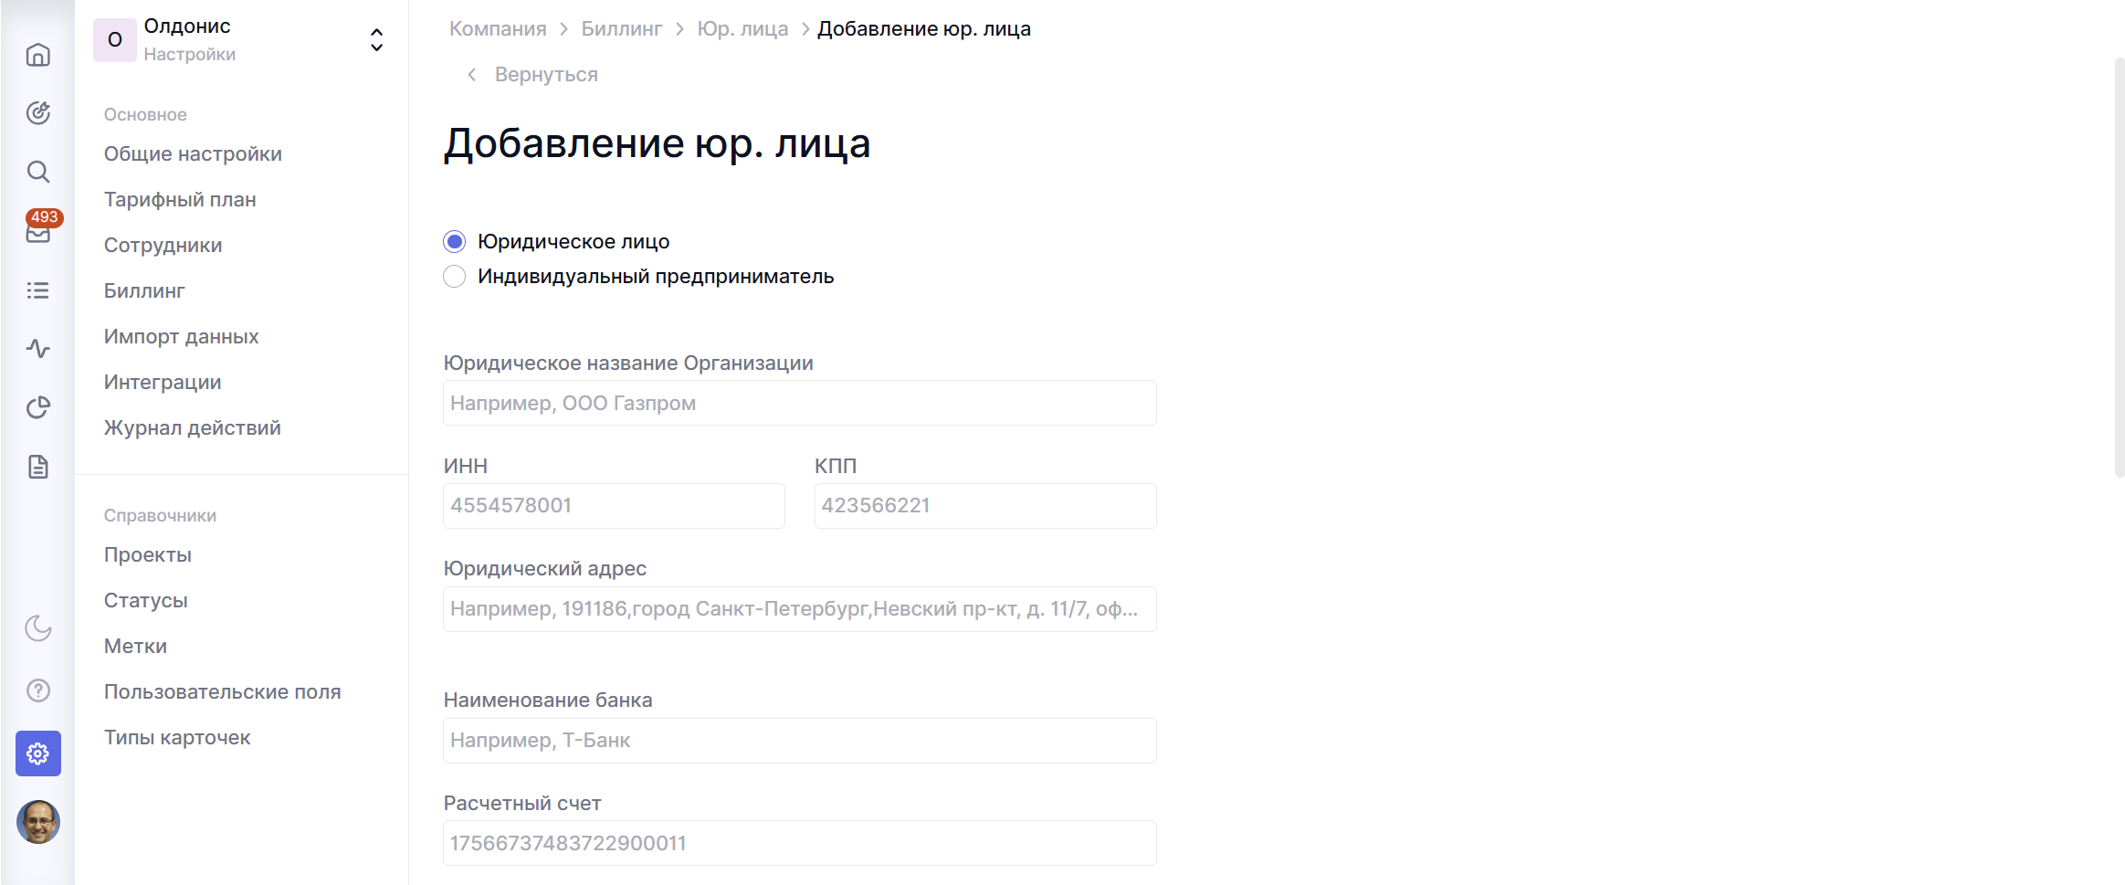
Task: Open help question mark icon
Action: tap(37, 690)
